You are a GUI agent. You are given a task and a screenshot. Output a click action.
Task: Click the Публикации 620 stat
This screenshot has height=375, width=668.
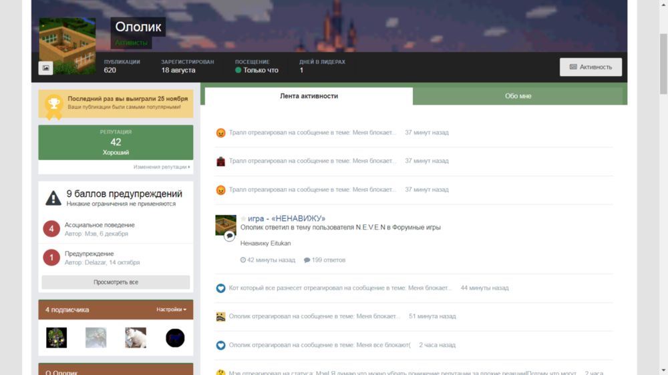[x=122, y=66]
